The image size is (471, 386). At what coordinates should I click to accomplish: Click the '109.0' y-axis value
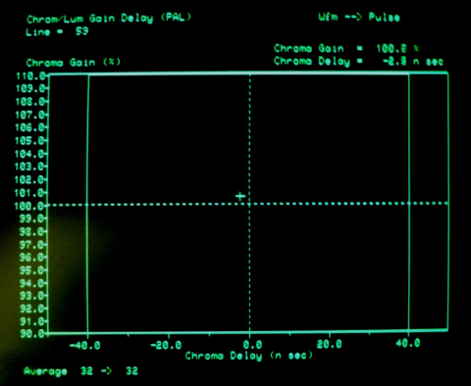tap(30, 88)
